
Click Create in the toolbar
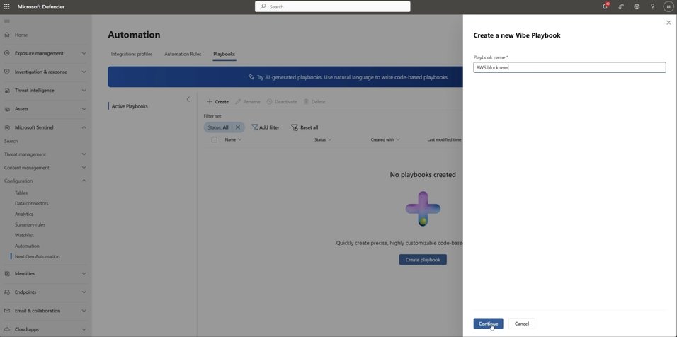[217, 102]
